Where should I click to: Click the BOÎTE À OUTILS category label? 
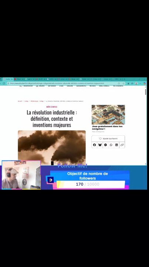pyautogui.click(x=52, y=107)
